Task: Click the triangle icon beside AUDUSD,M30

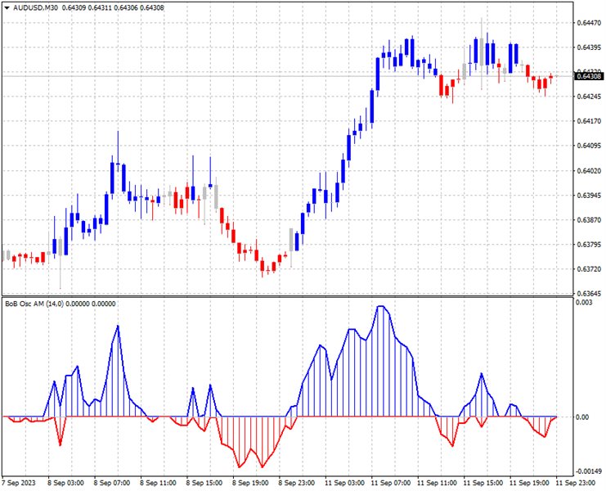Action: [7, 7]
